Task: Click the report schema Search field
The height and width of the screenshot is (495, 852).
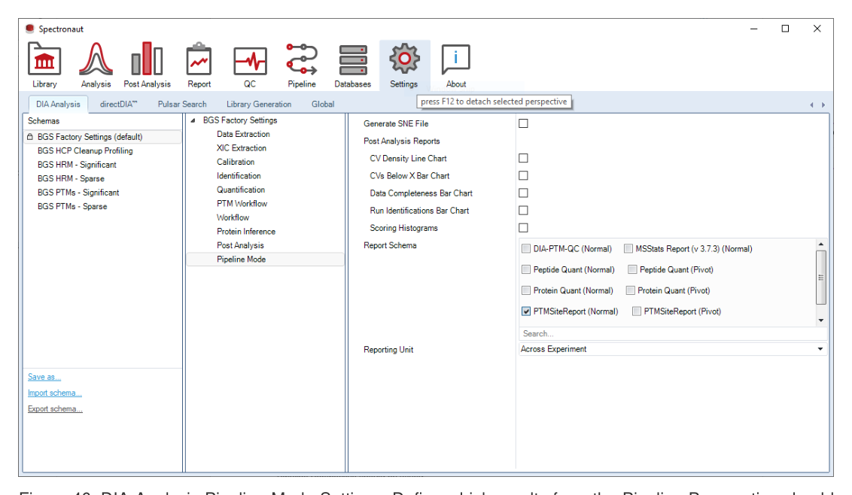Action: [673, 333]
